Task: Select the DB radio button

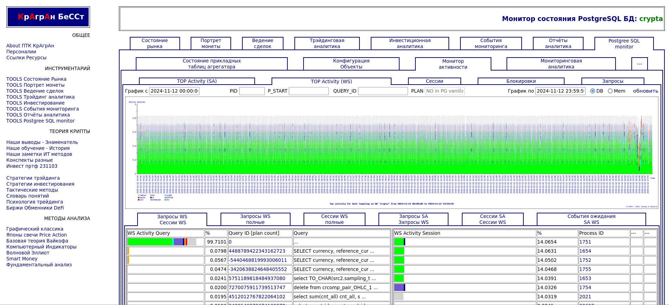Action: 593,91
